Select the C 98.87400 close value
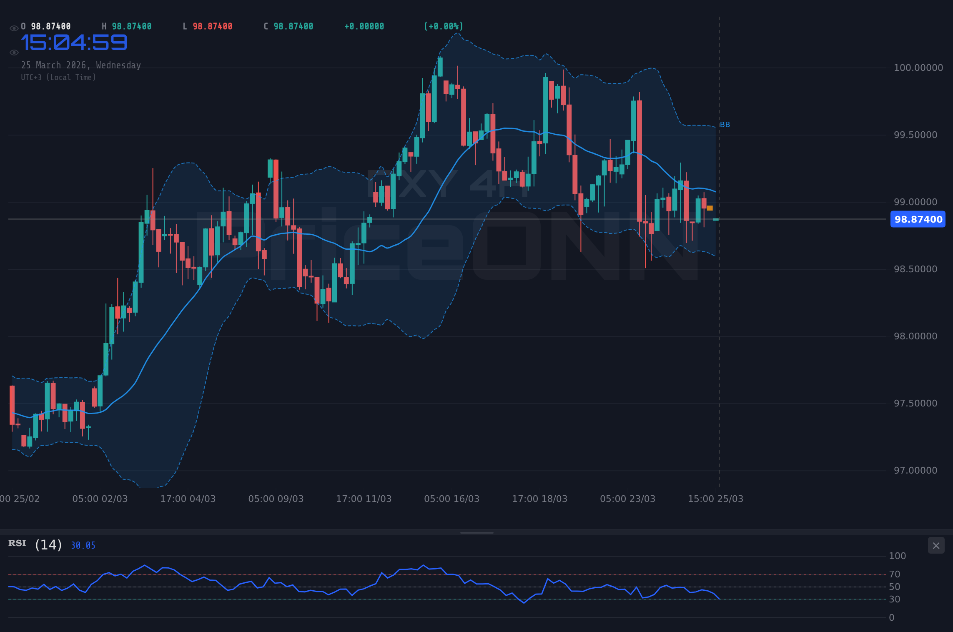Image resolution: width=953 pixels, height=632 pixels. pos(288,26)
